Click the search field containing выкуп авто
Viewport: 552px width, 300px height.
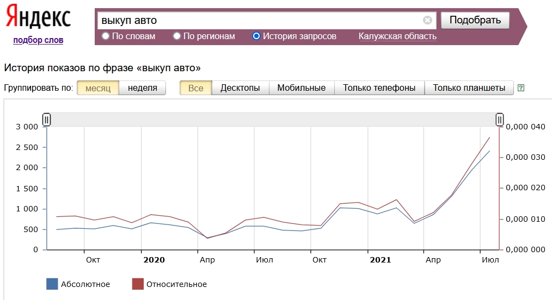267,20
